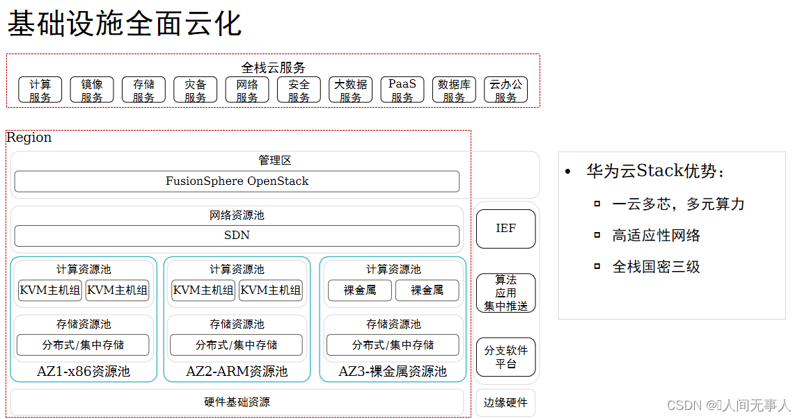
Task: Click the IEF box
Action: pos(506,229)
